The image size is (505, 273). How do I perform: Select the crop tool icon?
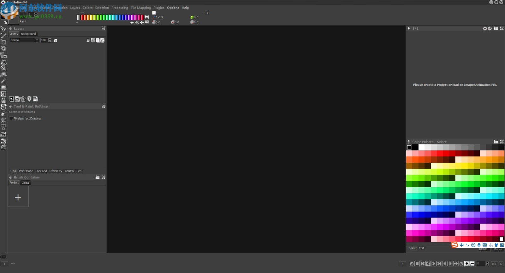(x=3, y=120)
